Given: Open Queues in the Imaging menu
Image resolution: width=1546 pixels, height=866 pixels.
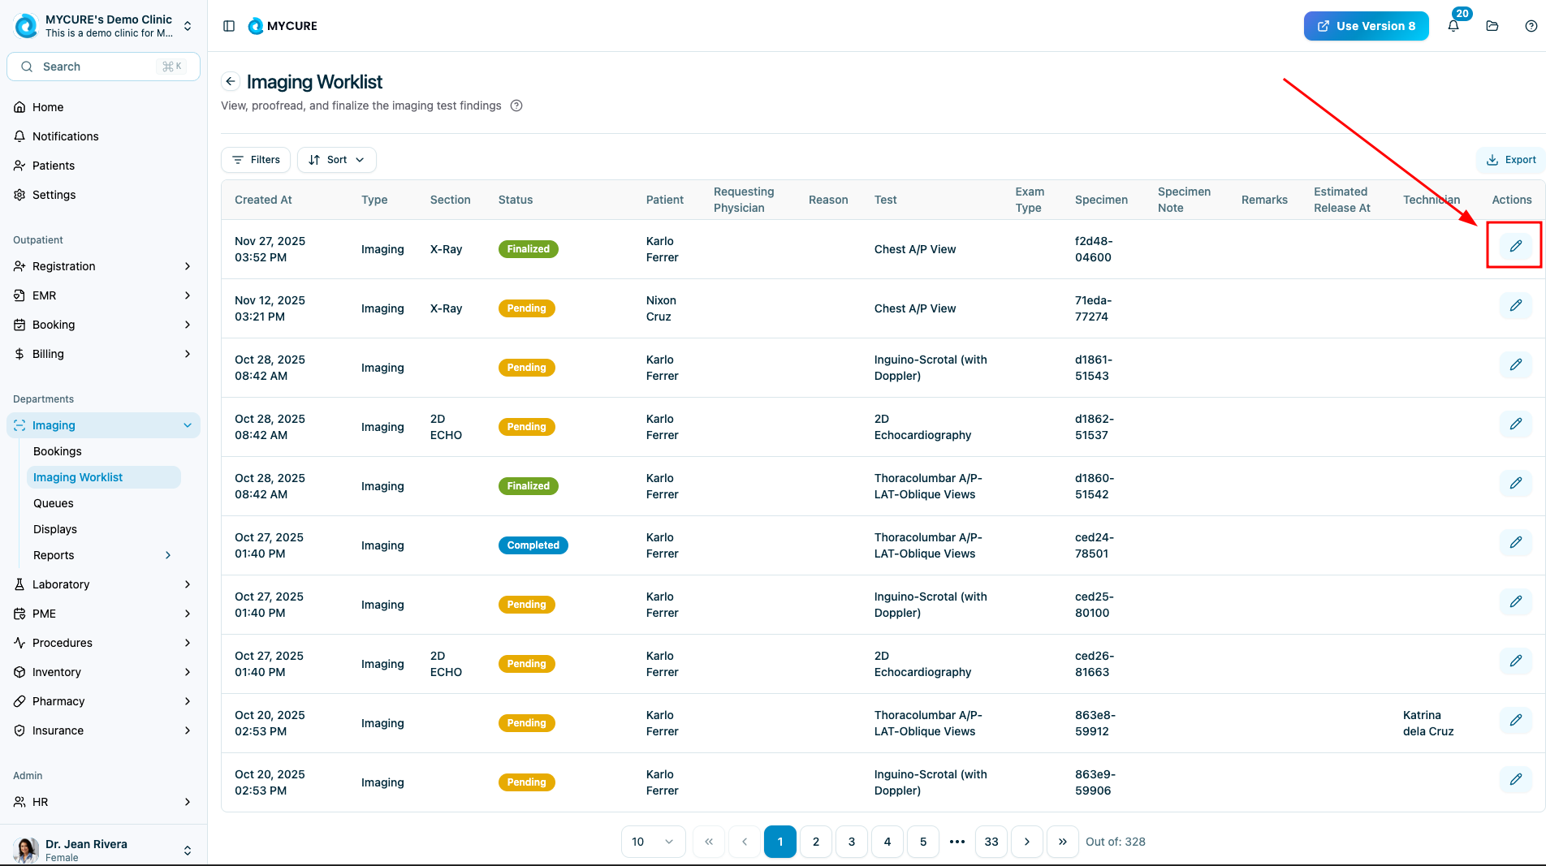Looking at the screenshot, I should [x=54, y=503].
